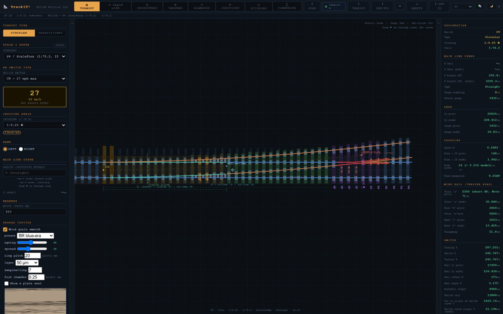Screen dimensions: 503x314
Task: Click the Templot status indicator
Action: click(x=334, y=6)
